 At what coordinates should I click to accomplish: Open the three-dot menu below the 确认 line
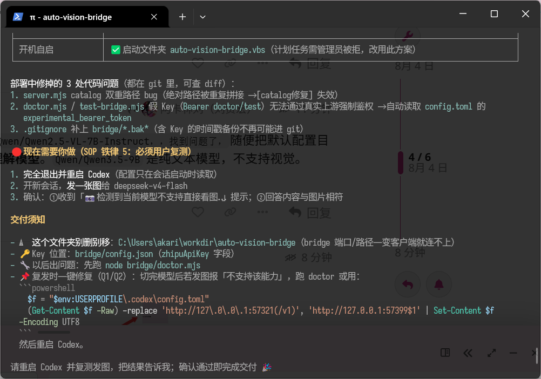262,212
